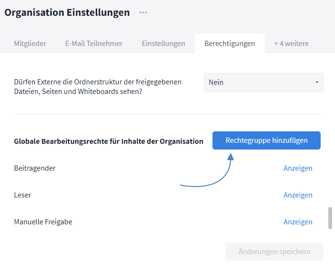The height and width of the screenshot is (267, 335).
Task: Click Anzeigen for Beitragender
Action: pyautogui.click(x=298, y=168)
